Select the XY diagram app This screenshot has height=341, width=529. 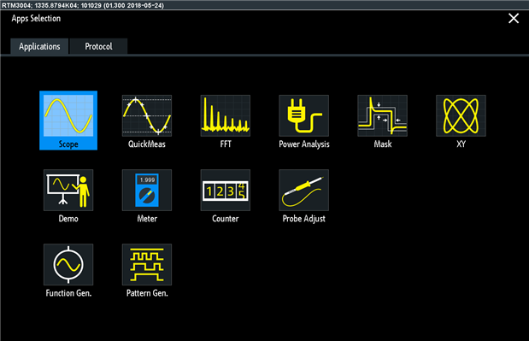coord(461,121)
